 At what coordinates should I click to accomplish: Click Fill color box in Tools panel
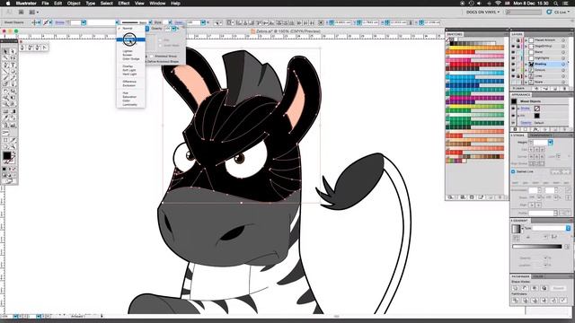click(x=6, y=155)
